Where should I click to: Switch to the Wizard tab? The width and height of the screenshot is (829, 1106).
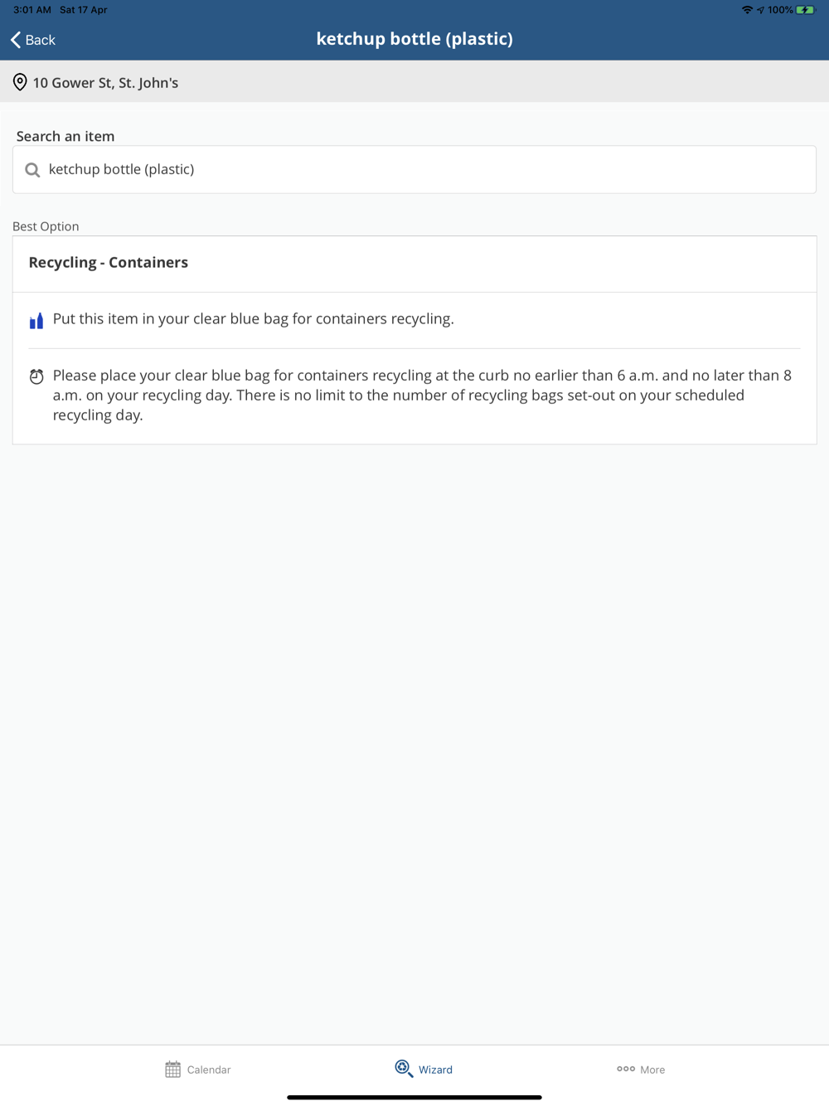424,1069
